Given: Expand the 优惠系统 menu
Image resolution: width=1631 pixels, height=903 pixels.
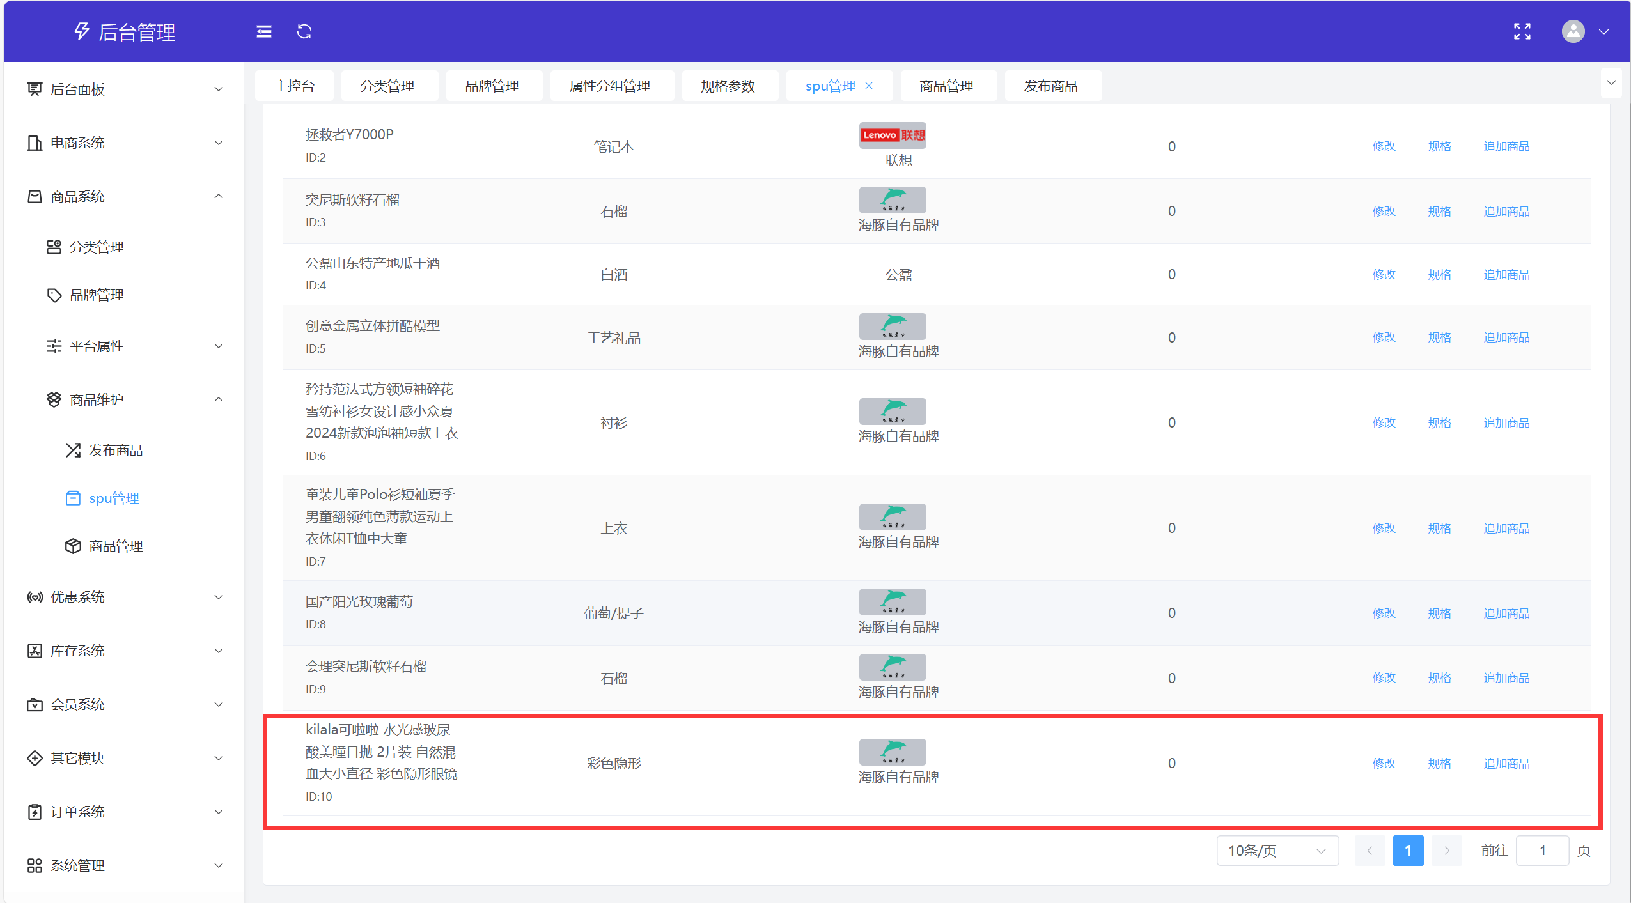Looking at the screenshot, I should tap(219, 597).
